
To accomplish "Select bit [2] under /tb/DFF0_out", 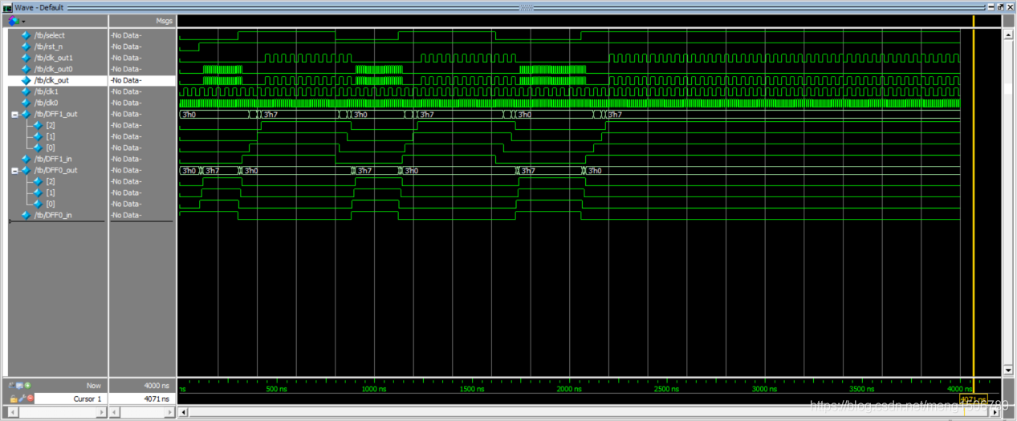I will [51, 181].
